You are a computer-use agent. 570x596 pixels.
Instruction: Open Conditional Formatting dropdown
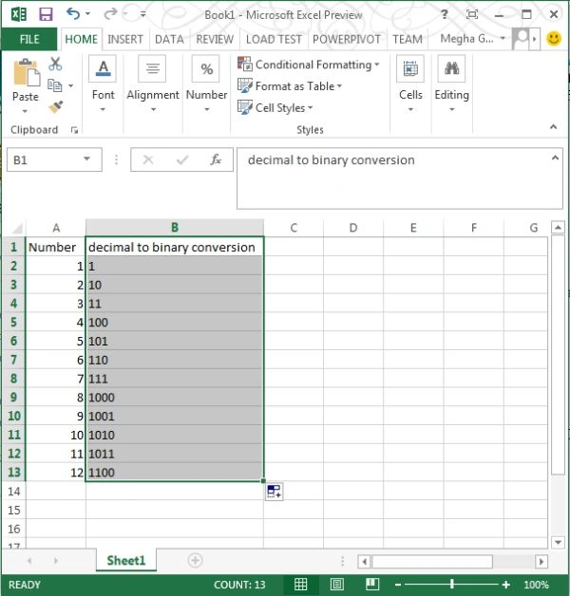click(x=308, y=65)
